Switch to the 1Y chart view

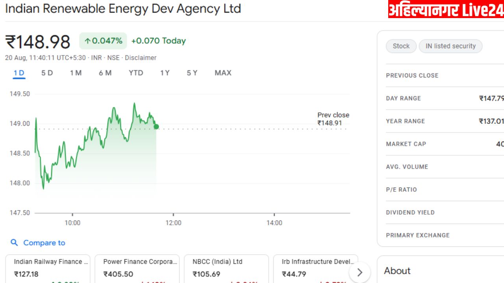165,73
